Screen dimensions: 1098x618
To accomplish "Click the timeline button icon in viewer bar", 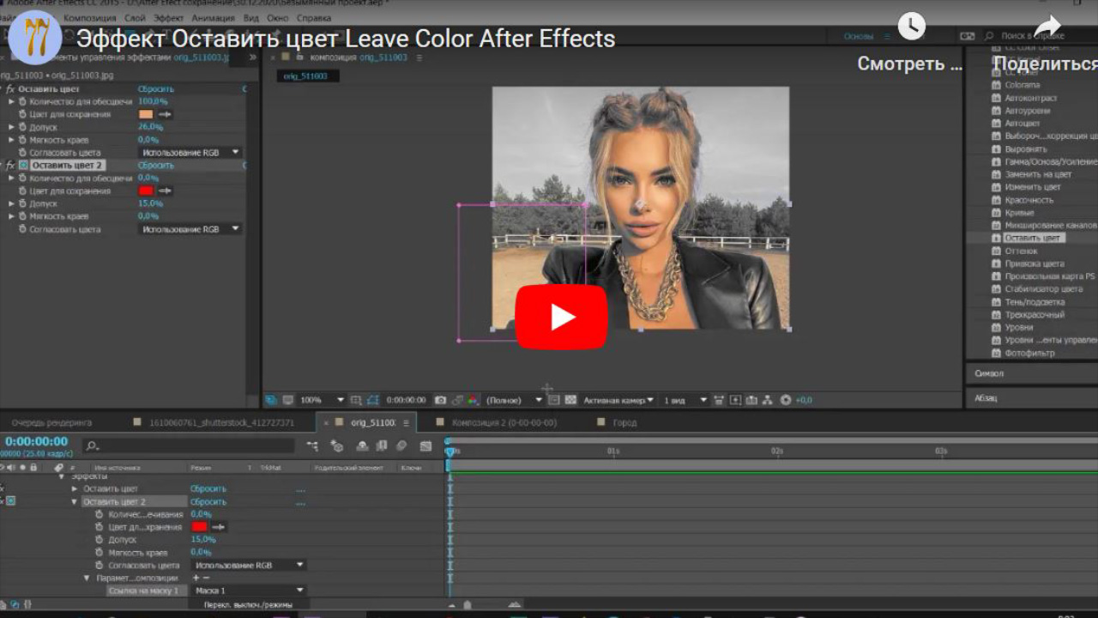I will click(x=751, y=400).
